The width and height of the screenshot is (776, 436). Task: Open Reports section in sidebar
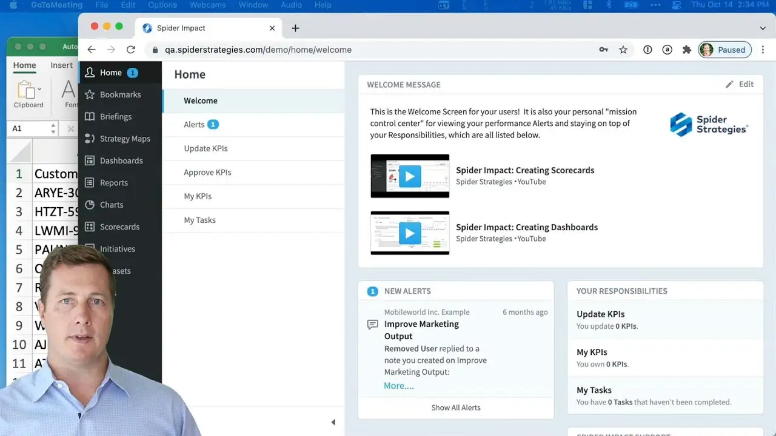tap(113, 183)
